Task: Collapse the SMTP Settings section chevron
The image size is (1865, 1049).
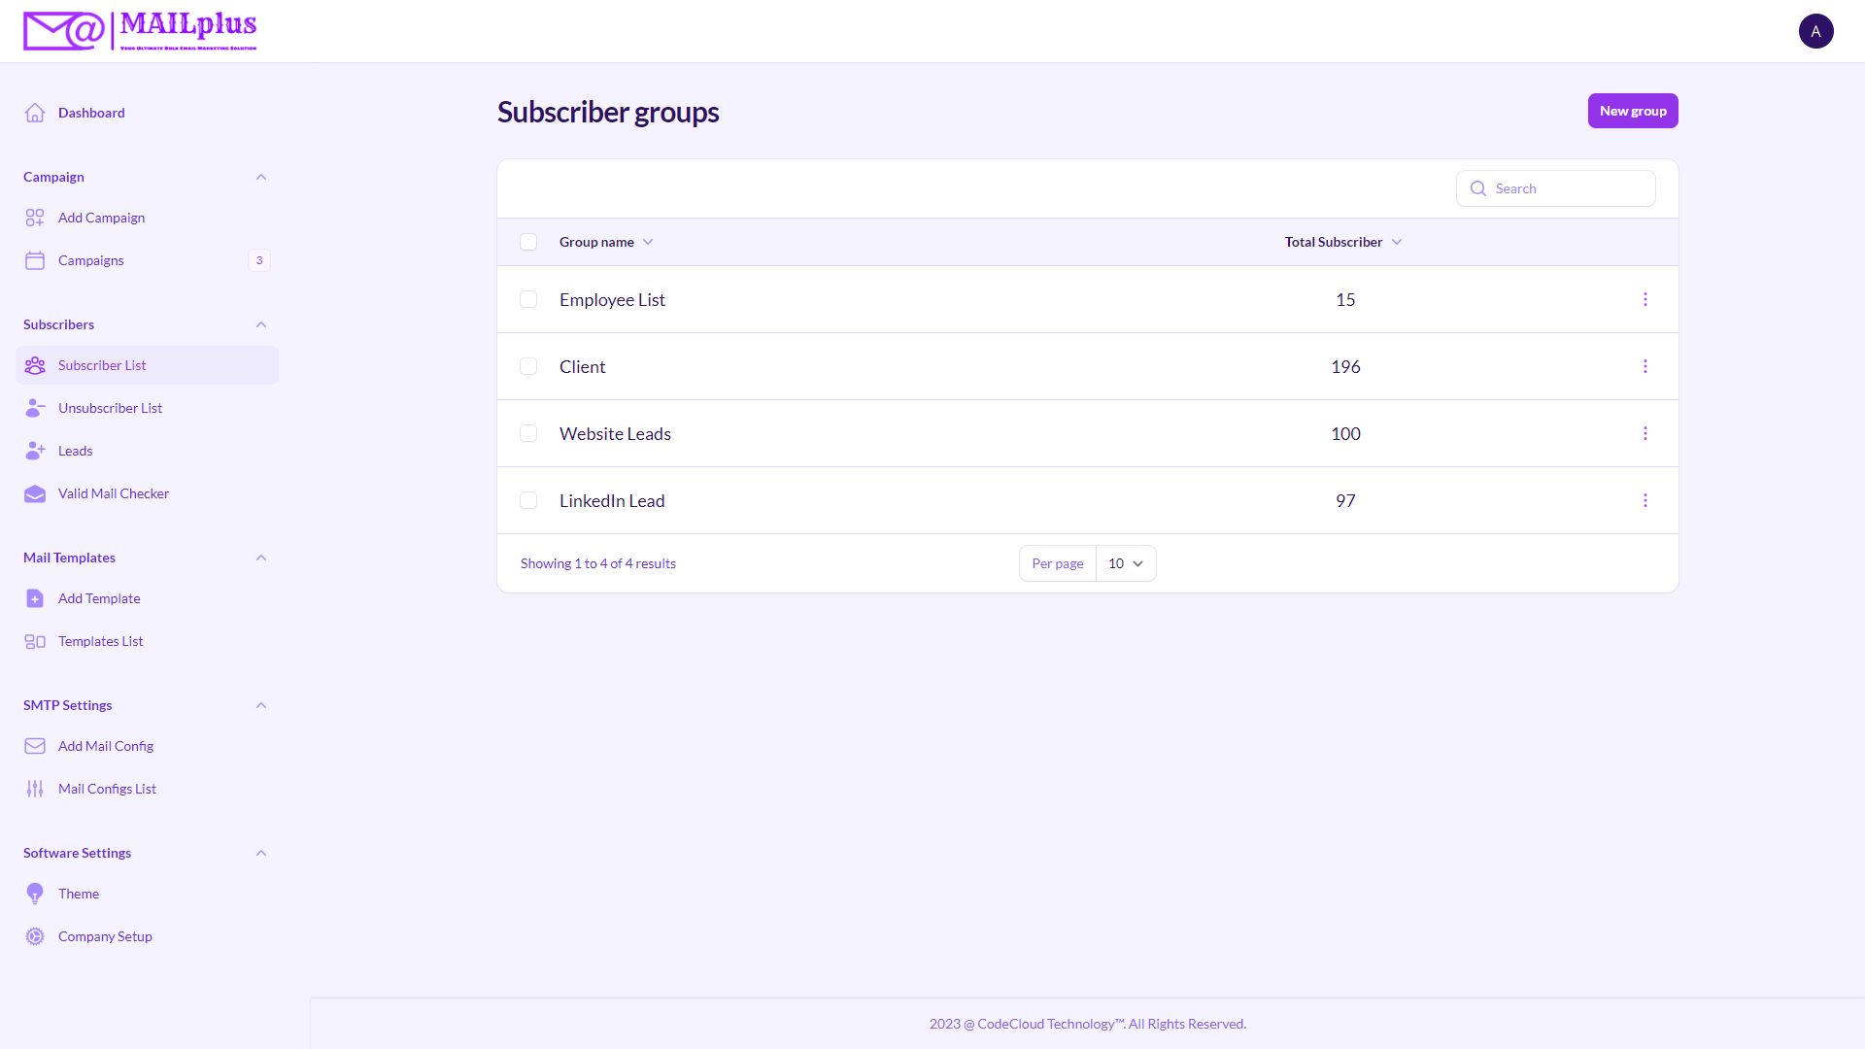Action: pos(261,705)
